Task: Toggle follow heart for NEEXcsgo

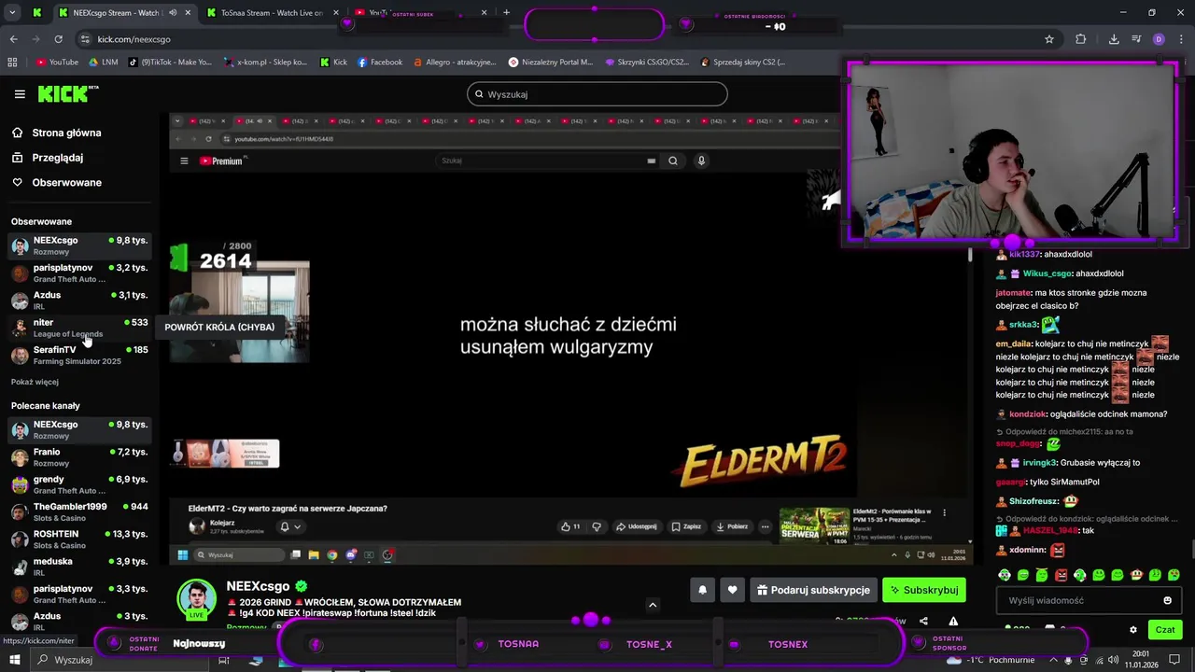Action: pyautogui.click(x=732, y=590)
